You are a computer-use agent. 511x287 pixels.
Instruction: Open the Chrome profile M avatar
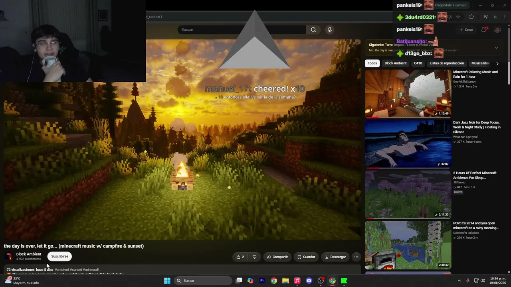tap(495, 17)
